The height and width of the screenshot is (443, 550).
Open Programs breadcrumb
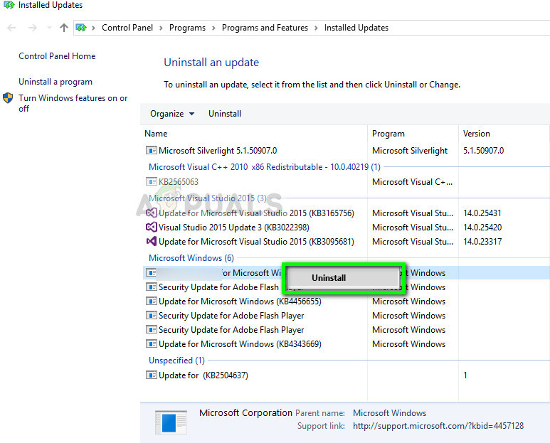pyautogui.click(x=187, y=28)
